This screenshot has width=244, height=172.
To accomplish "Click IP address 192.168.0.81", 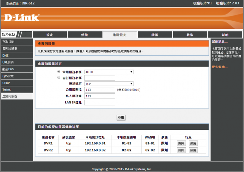I will [95, 143].
